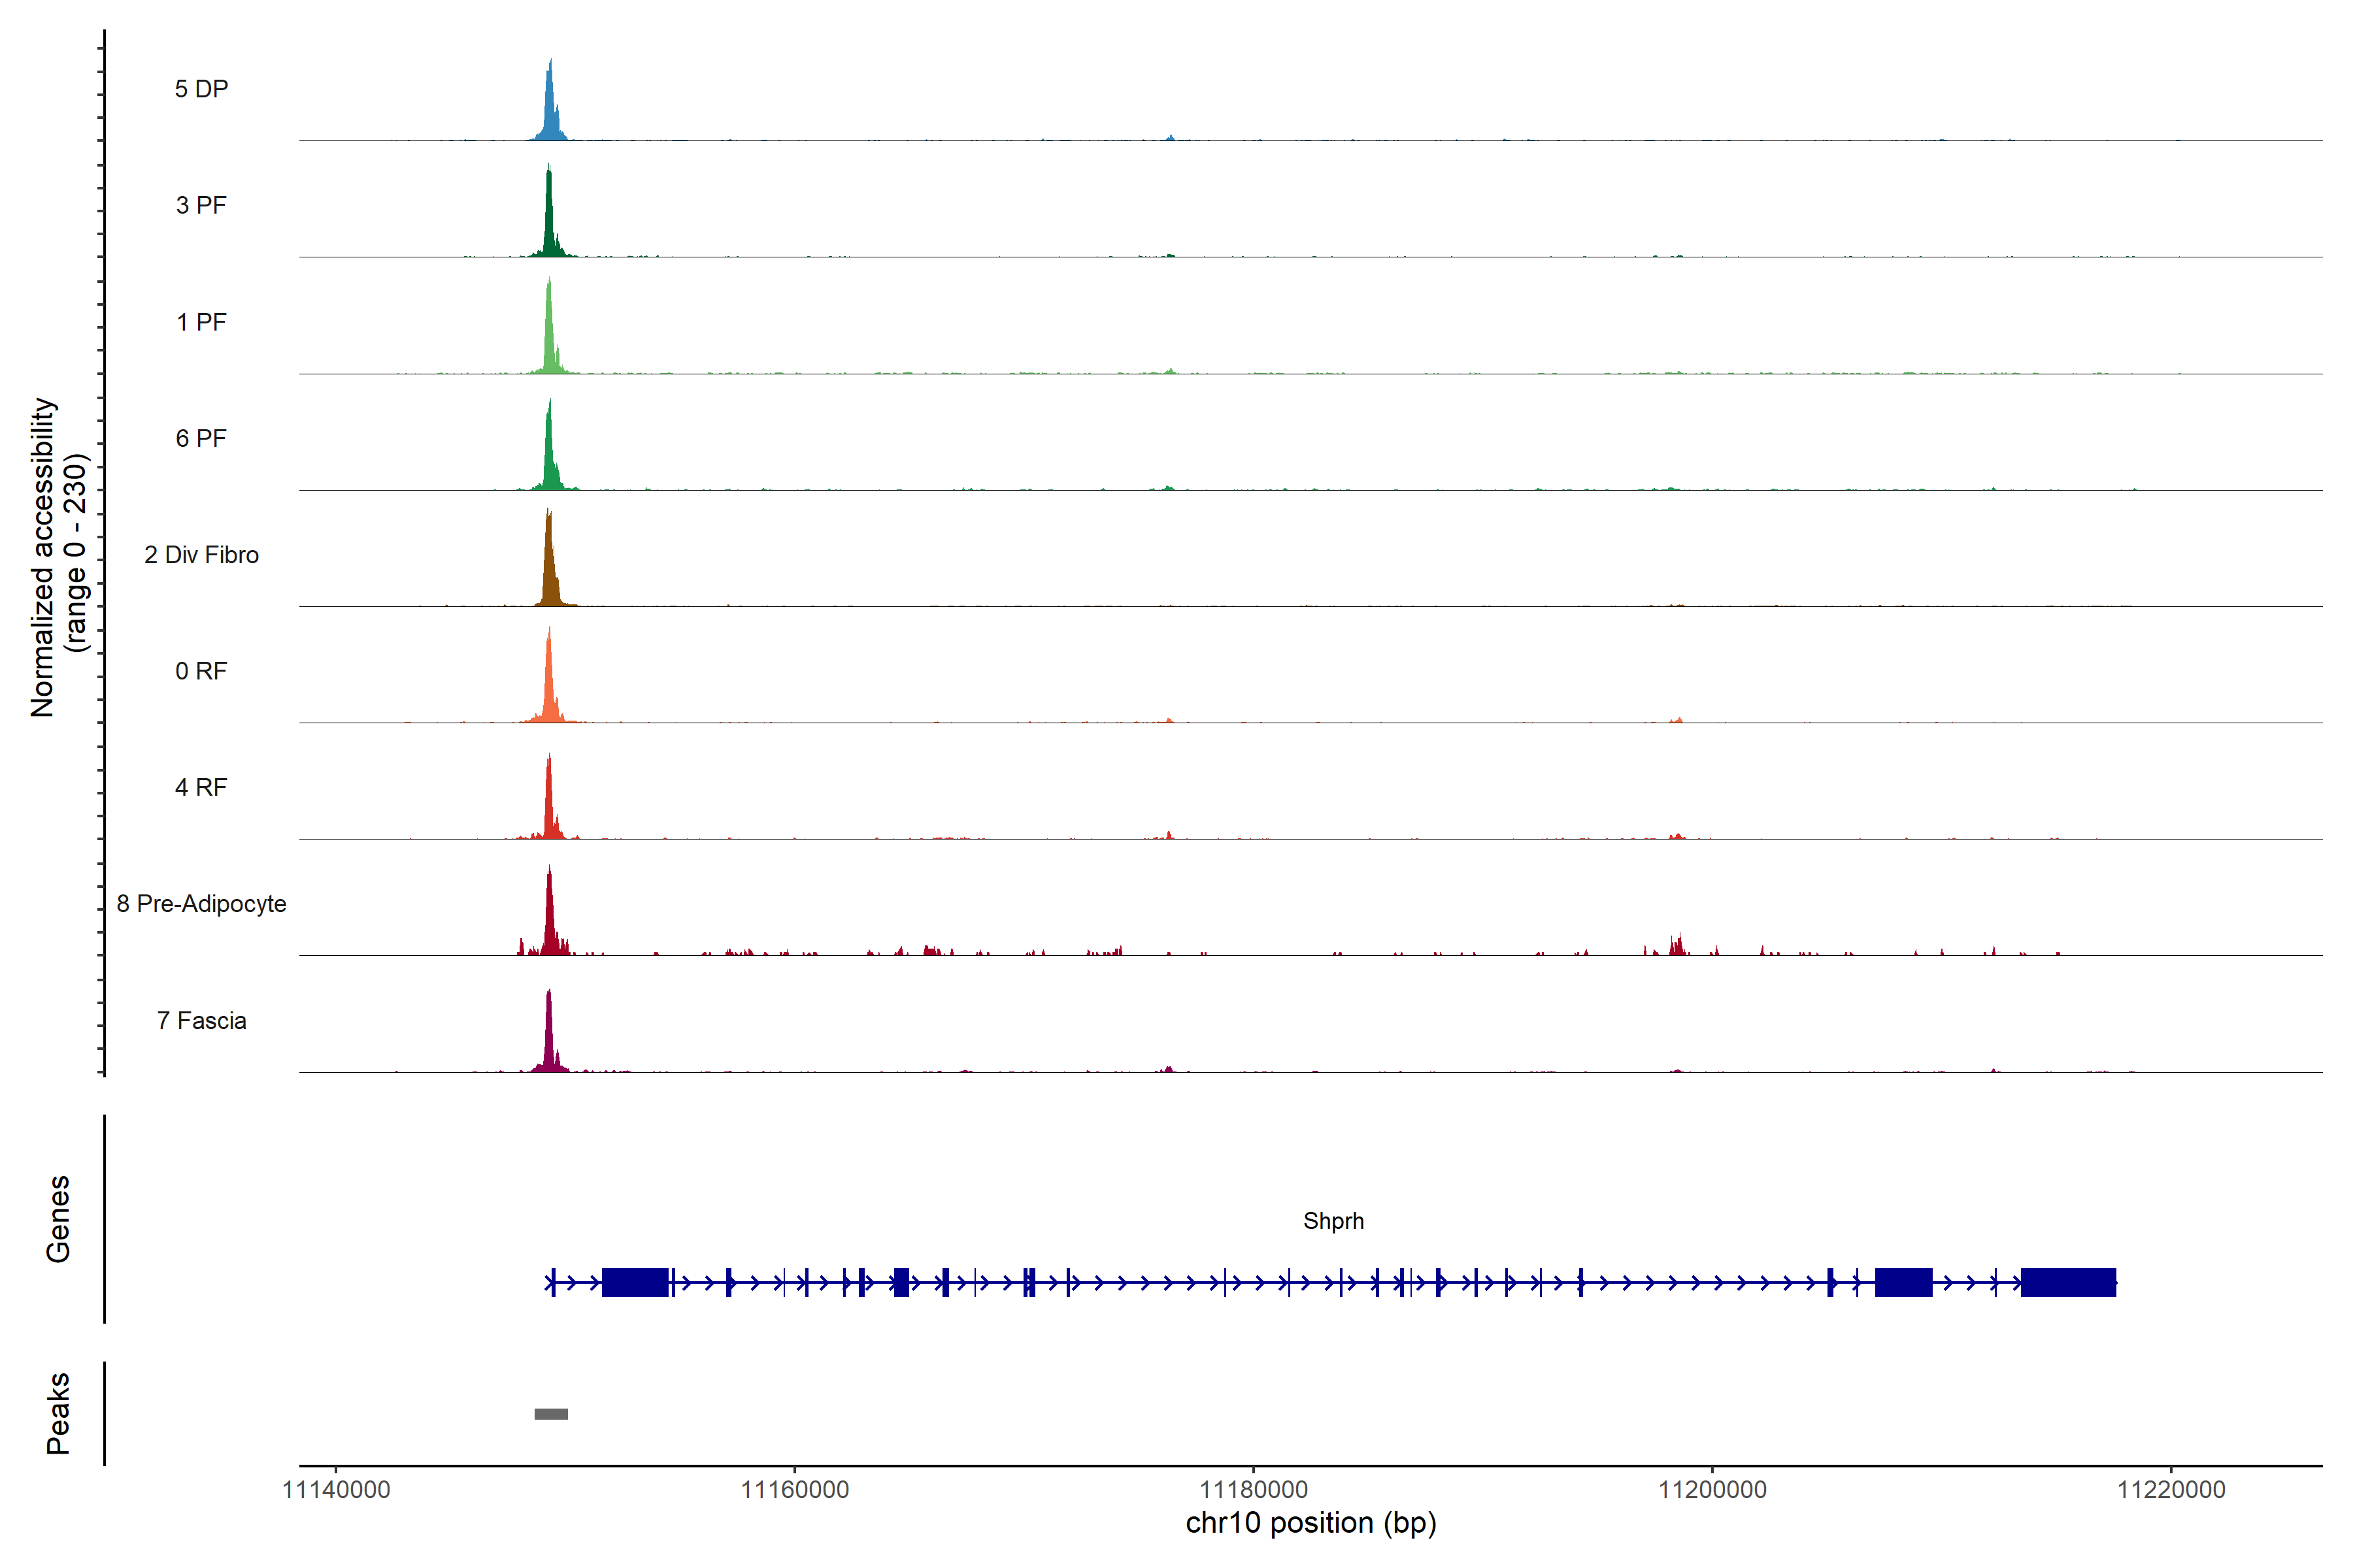The width and height of the screenshot is (2353, 1568).
Task: Click the first large Shprh exon block
Action: tap(634, 1282)
